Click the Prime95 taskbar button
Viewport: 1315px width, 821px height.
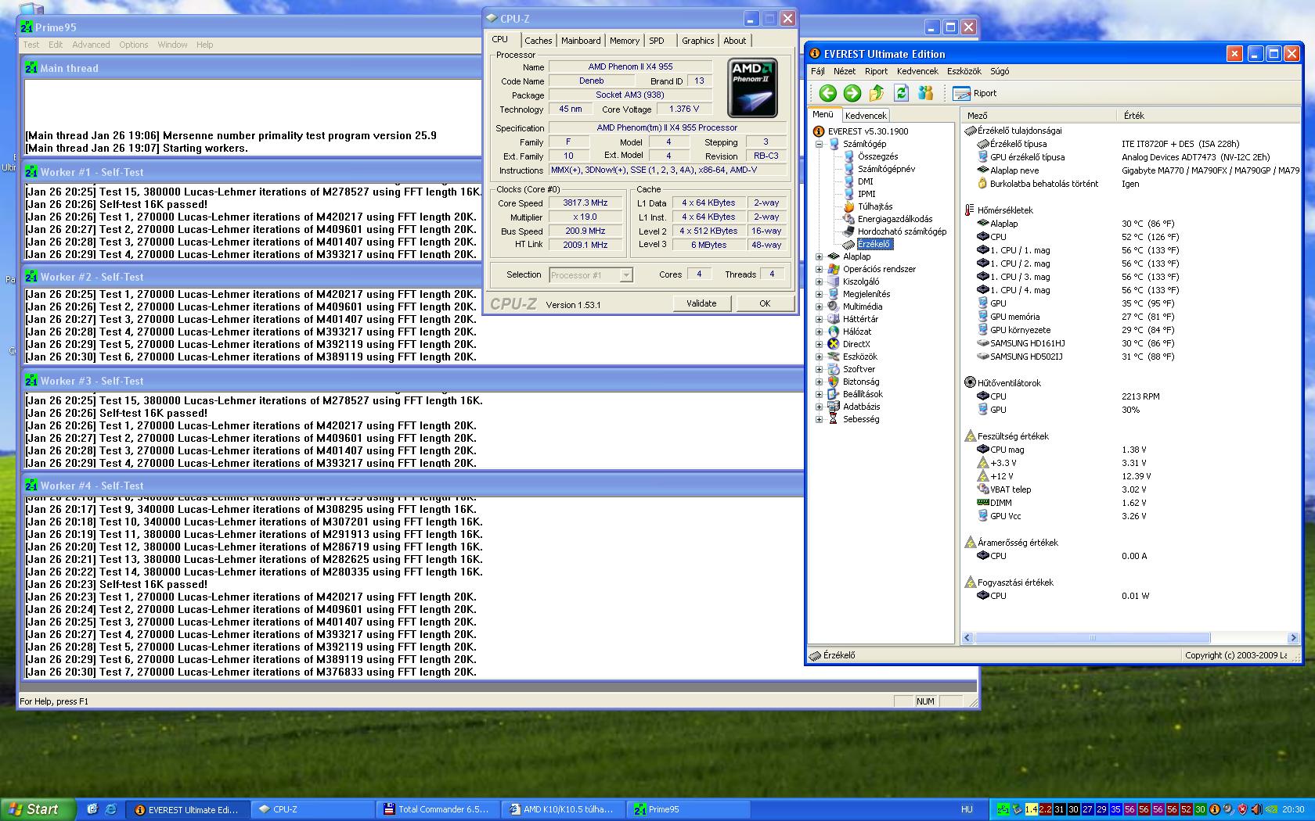point(689,809)
